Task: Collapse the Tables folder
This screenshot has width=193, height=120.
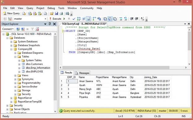Action: (15, 57)
